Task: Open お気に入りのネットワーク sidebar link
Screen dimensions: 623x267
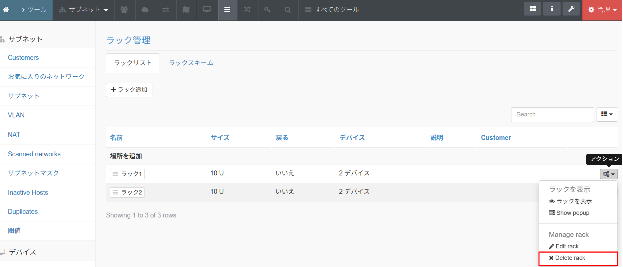Action: click(x=46, y=77)
